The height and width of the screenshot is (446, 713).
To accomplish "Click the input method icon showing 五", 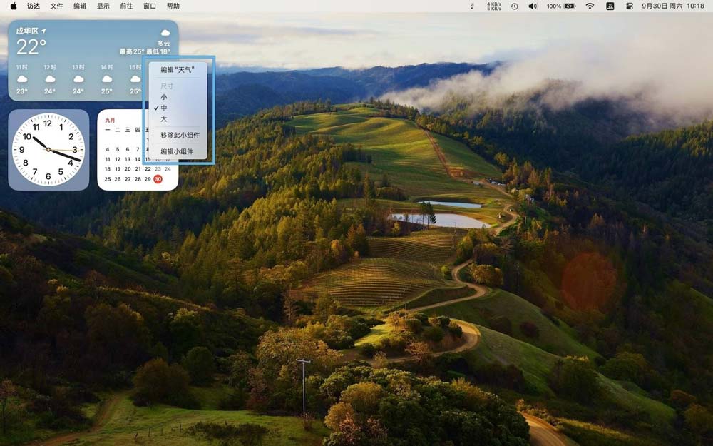I will click(x=610, y=7).
